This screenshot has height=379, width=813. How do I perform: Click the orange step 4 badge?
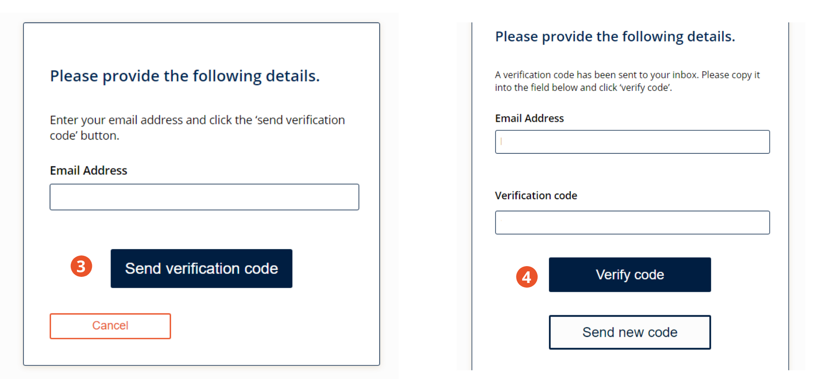(x=527, y=277)
